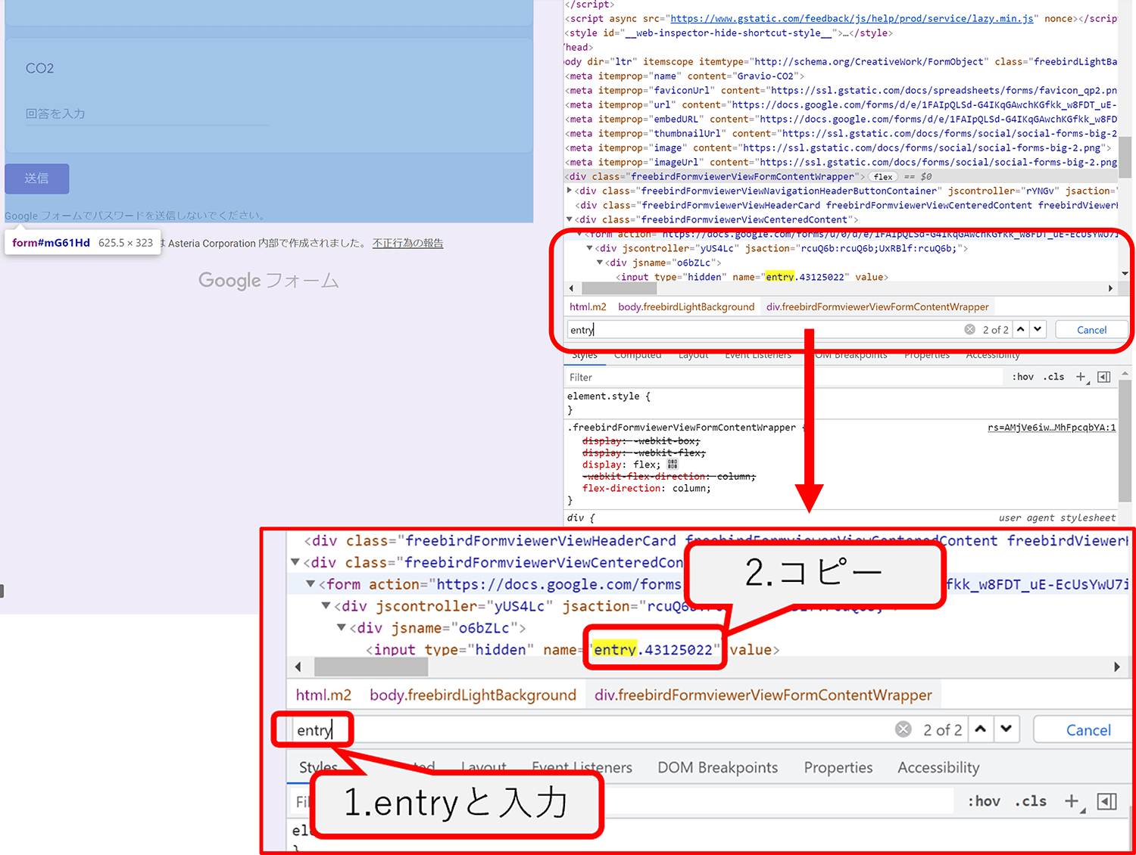This screenshot has width=1136, height=855.
Task: Click new style rule plus icon in enlarged inset
Action: (1072, 801)
